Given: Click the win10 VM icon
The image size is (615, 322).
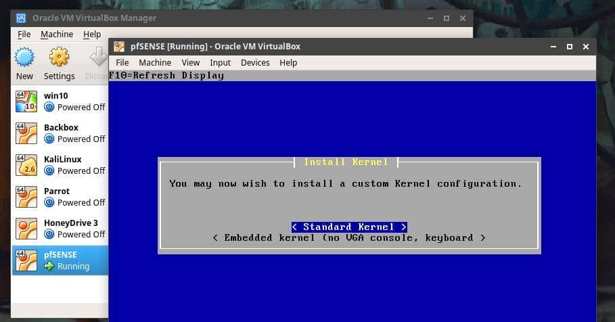Looking at the screenshot, I should (26, 101).
